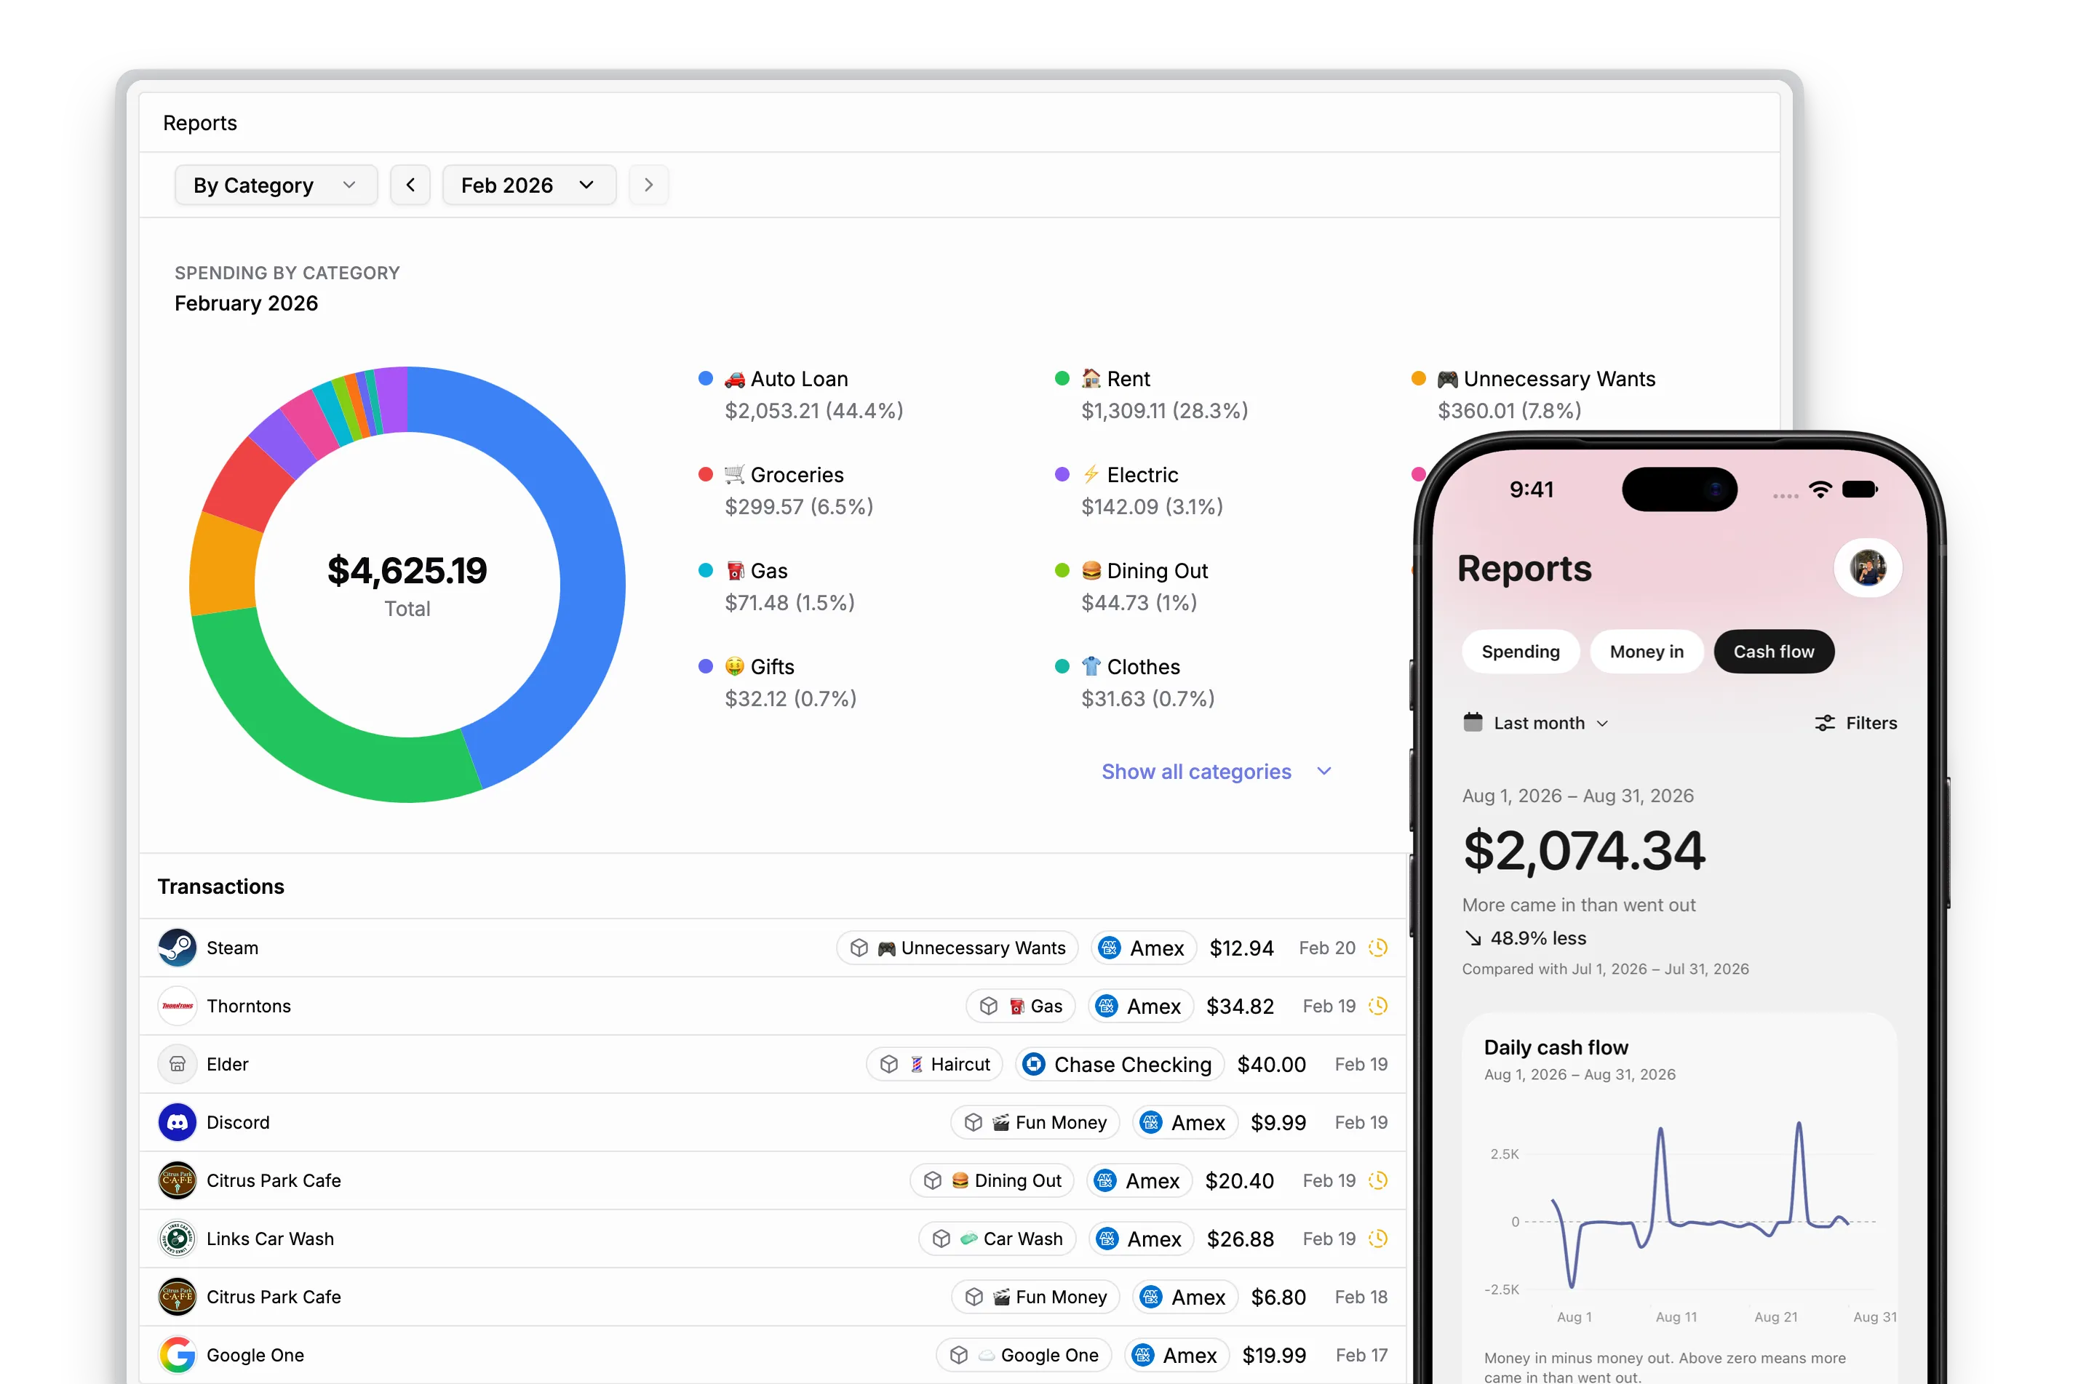Click the Discord merchant icon
The image size is (2078, 1384).
[177, 1122]
